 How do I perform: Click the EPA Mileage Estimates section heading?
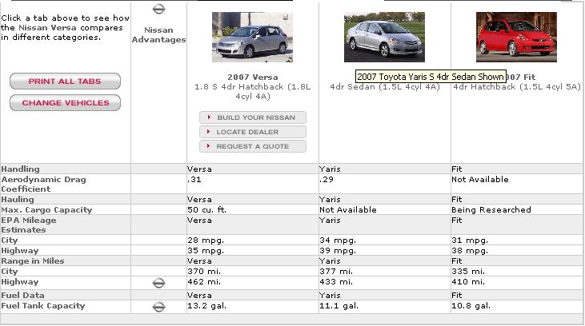point(29,225)
